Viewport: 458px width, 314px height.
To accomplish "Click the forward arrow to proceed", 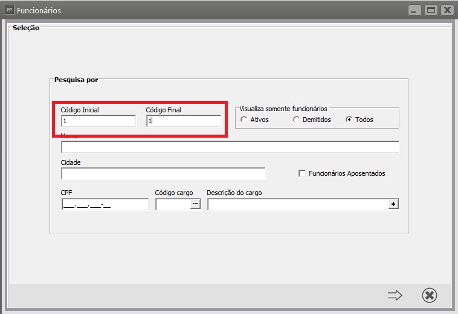I will [x=395, y=295].
